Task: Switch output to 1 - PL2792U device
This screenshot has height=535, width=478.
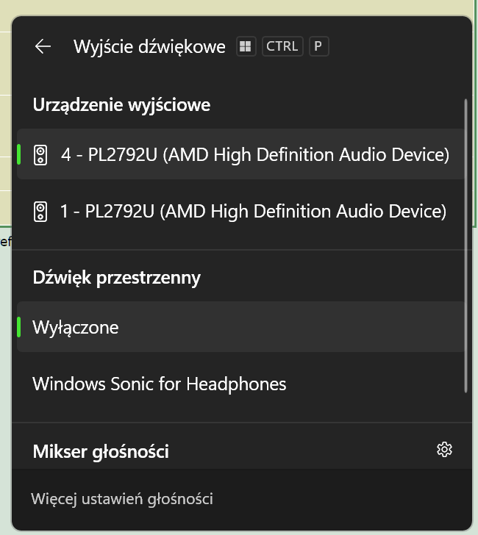Action: 240,211
